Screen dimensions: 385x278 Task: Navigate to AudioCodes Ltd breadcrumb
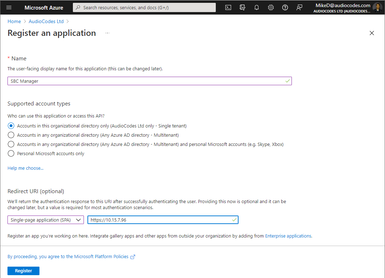point(46,21)
